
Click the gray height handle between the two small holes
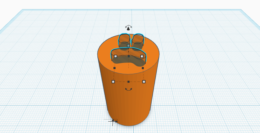coord(128,45)
